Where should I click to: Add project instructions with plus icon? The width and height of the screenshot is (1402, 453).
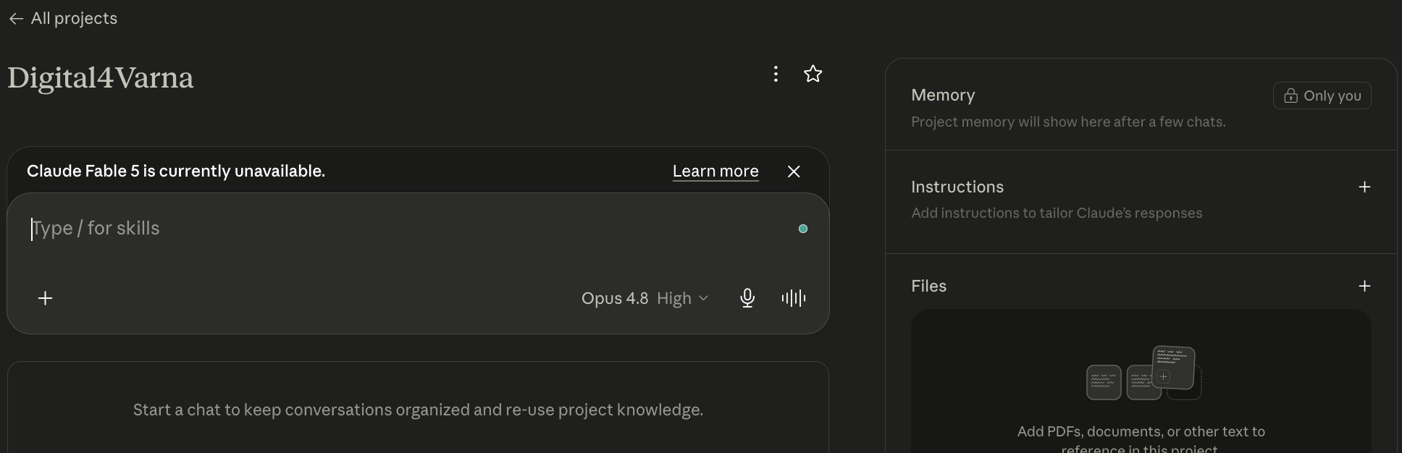pyautogui.click(x=1364, y=187)
